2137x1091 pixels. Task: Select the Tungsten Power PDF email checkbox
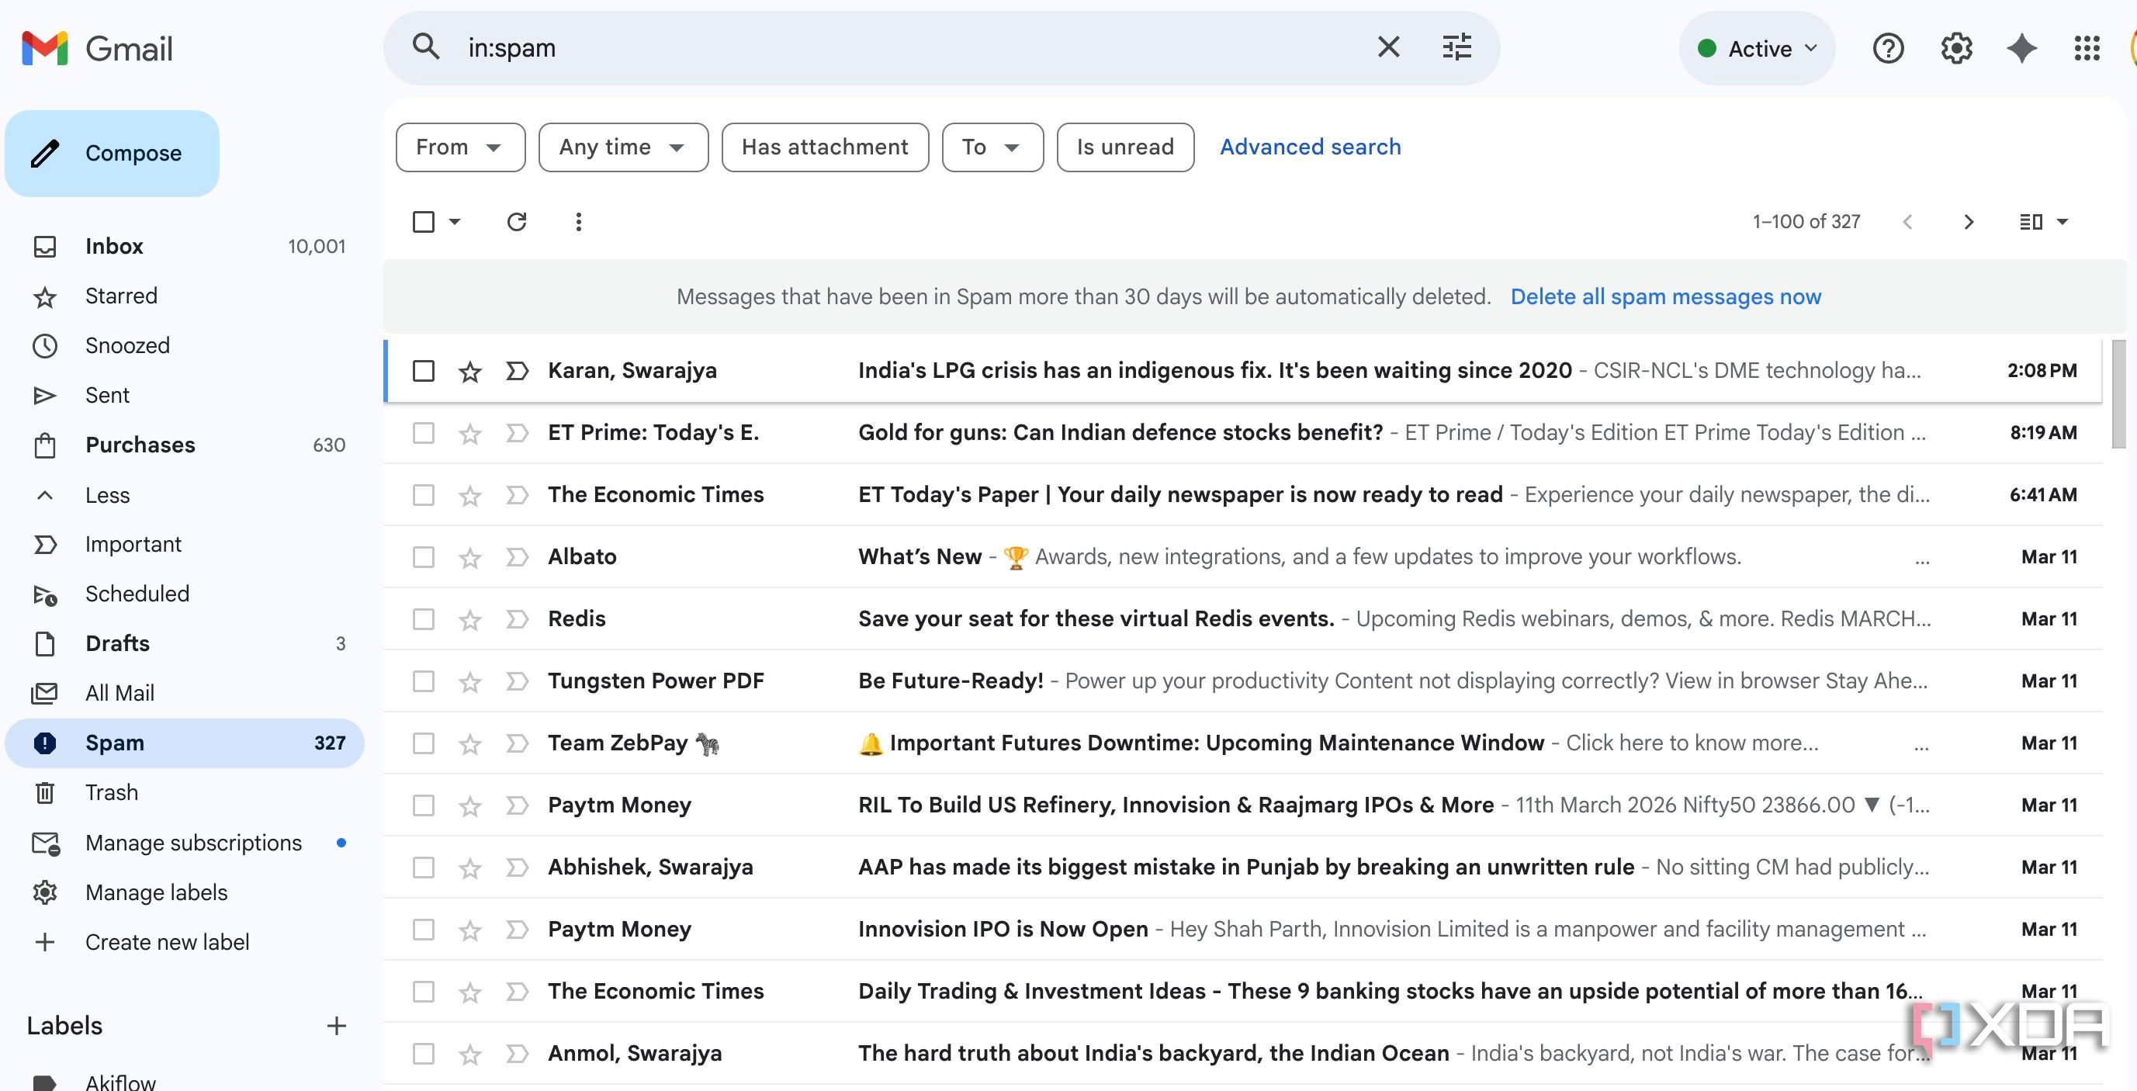(423, 681)
